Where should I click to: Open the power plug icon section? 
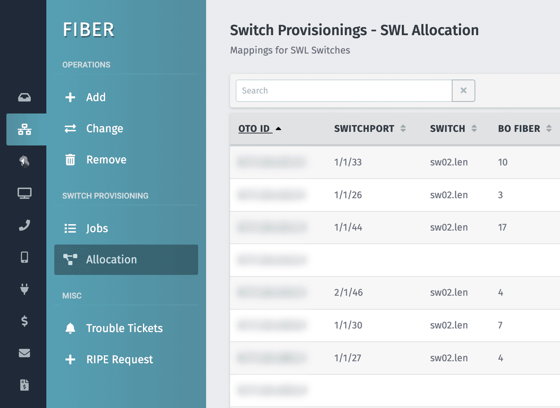pyautogui.click(x=24, y=289)
